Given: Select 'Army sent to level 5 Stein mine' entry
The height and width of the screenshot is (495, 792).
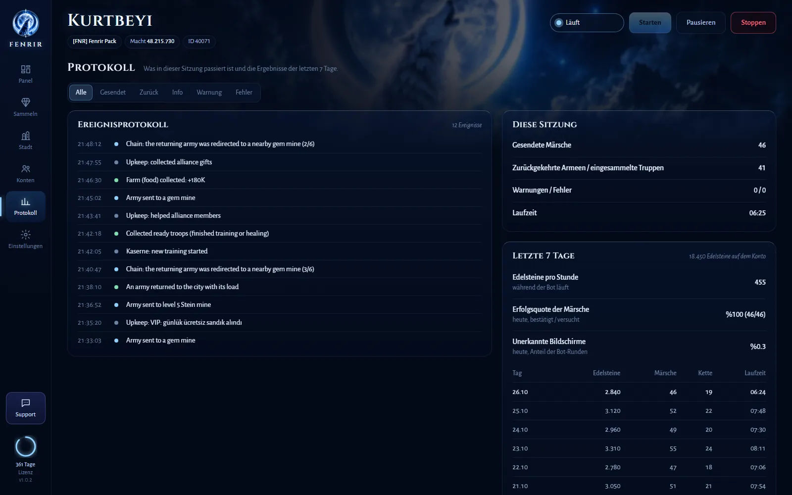Looking at the screenshot, I should click(280, 305).
